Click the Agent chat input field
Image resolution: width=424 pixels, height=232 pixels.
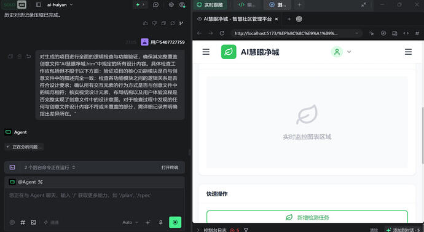95,201
